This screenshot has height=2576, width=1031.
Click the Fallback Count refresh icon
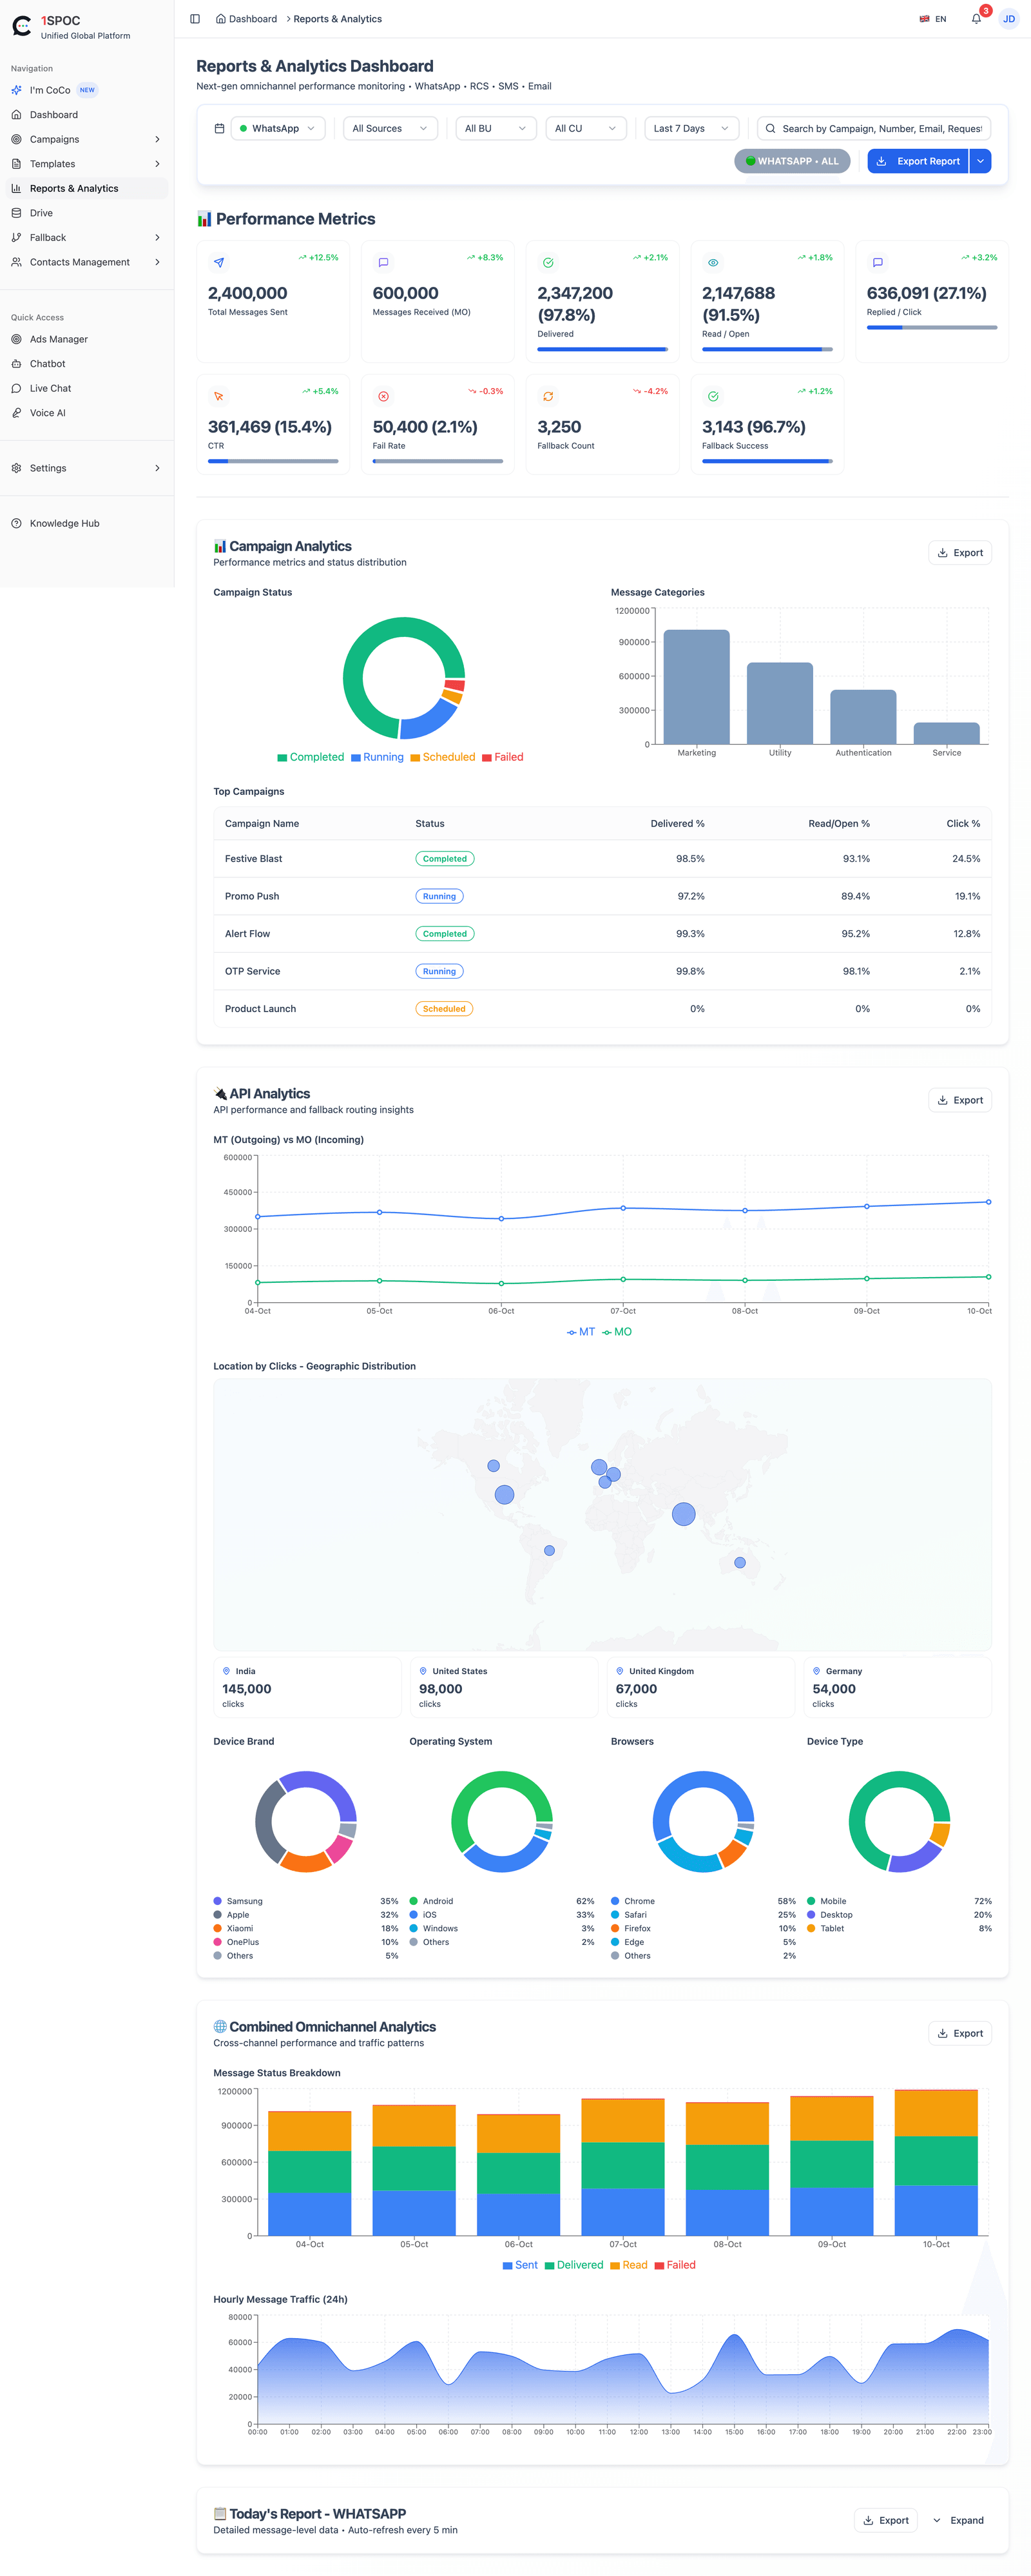[548, 396]
